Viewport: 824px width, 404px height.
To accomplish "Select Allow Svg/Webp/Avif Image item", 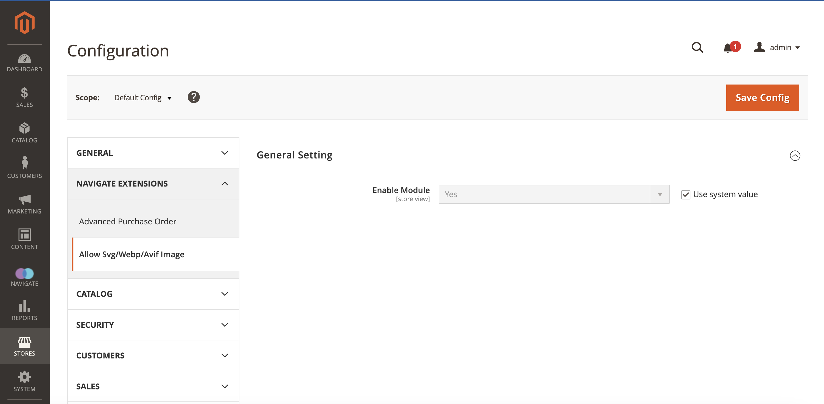I will click(132, 254).
